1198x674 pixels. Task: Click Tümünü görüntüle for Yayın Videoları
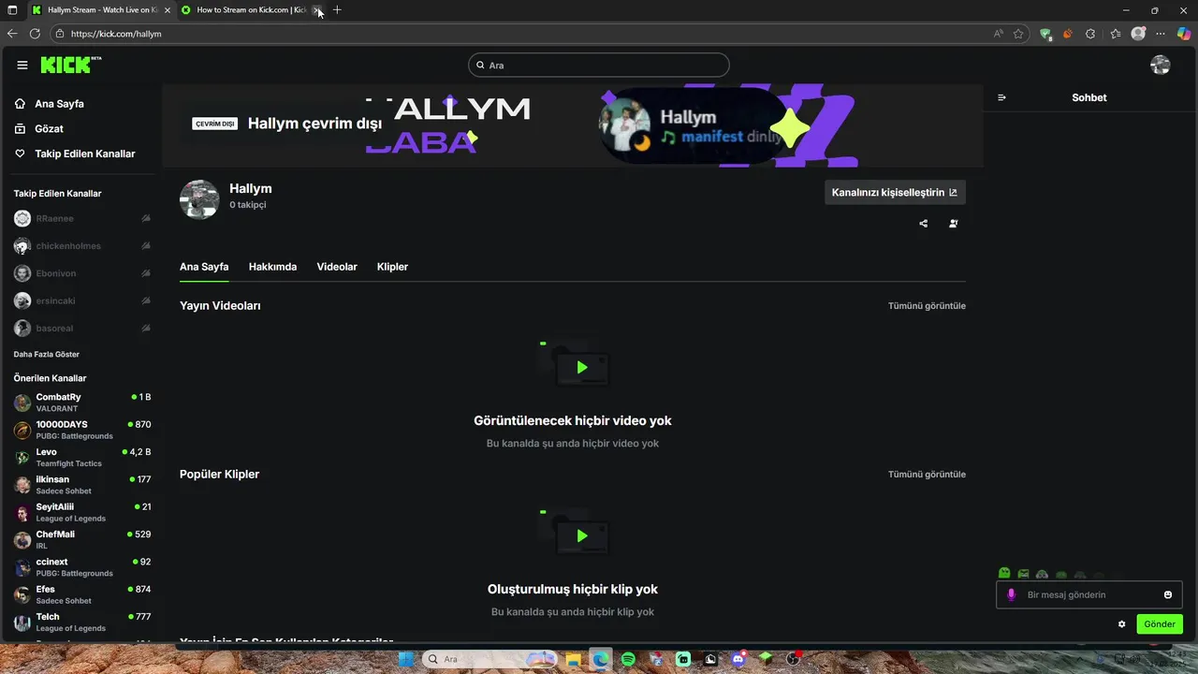927,306
